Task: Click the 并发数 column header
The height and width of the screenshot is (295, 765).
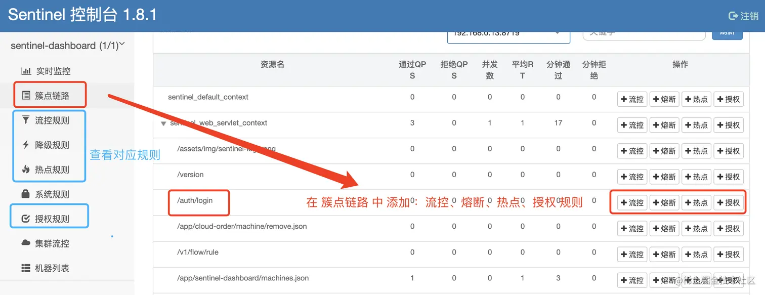Action: [x=490, y=70]
